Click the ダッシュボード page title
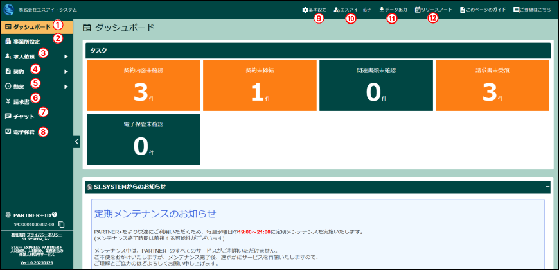The width and height of the screenshot is (559, 270). [x=125, y=28]
